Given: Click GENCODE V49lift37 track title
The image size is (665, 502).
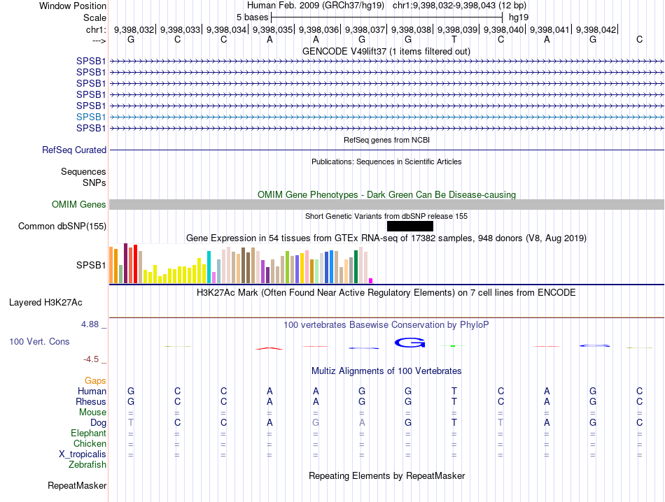Looking at the screenshot, I should (386, 52).
